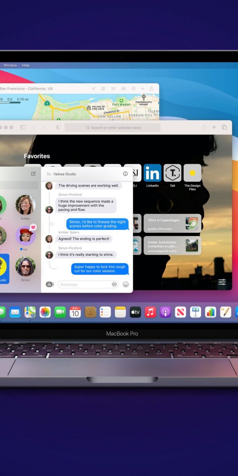Open a new Safari tab with plus icon
238x476 pixels.
coord(214,127)
